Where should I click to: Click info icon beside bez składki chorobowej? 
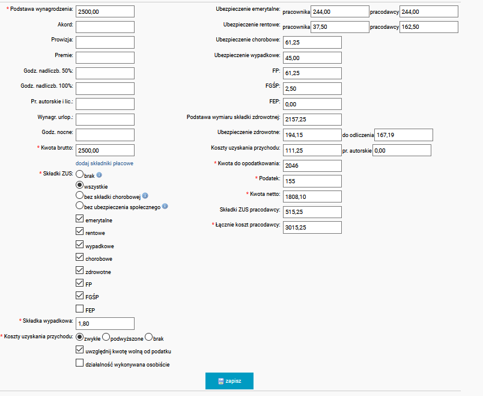point(145,196)
